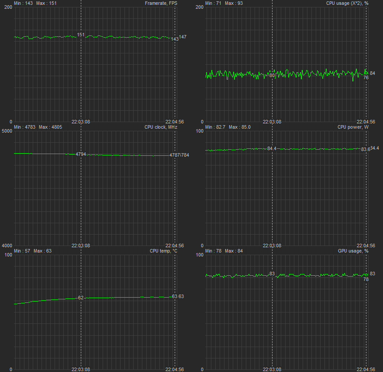
Task: Click the 22:04:56 timestamp under the GPU usage graph
Action: click(x=366, y=369)
